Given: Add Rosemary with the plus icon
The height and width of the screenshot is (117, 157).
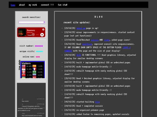Looking at the screenshot, I should coord(33,35).
